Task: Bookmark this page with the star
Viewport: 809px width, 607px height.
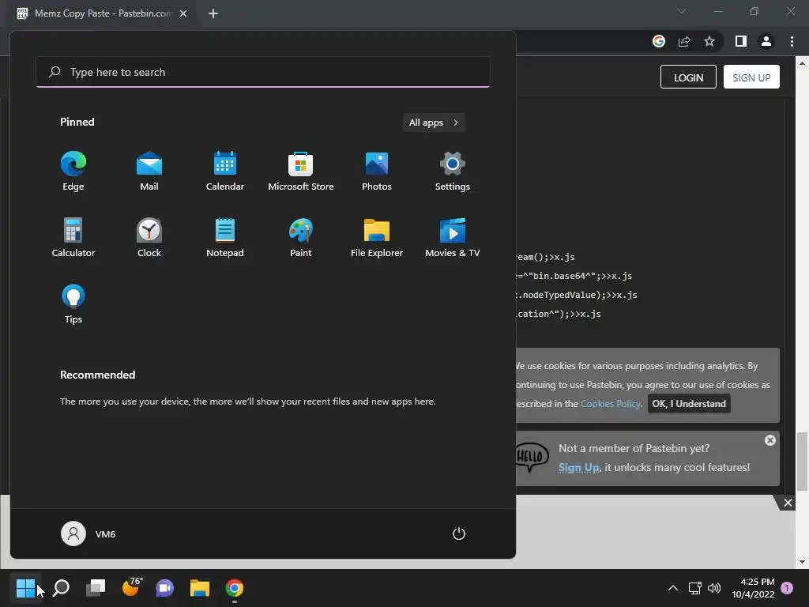Action: 709,41
